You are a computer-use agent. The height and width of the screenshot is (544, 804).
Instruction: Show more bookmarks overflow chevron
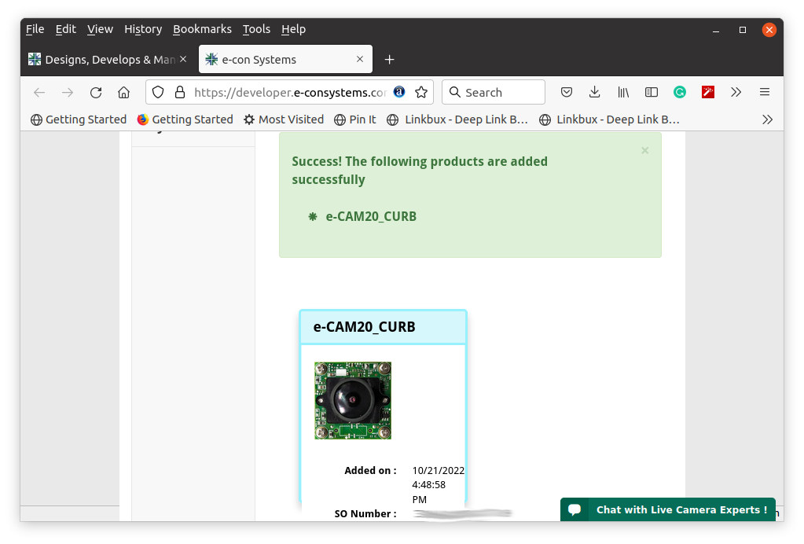pos(767,119)
